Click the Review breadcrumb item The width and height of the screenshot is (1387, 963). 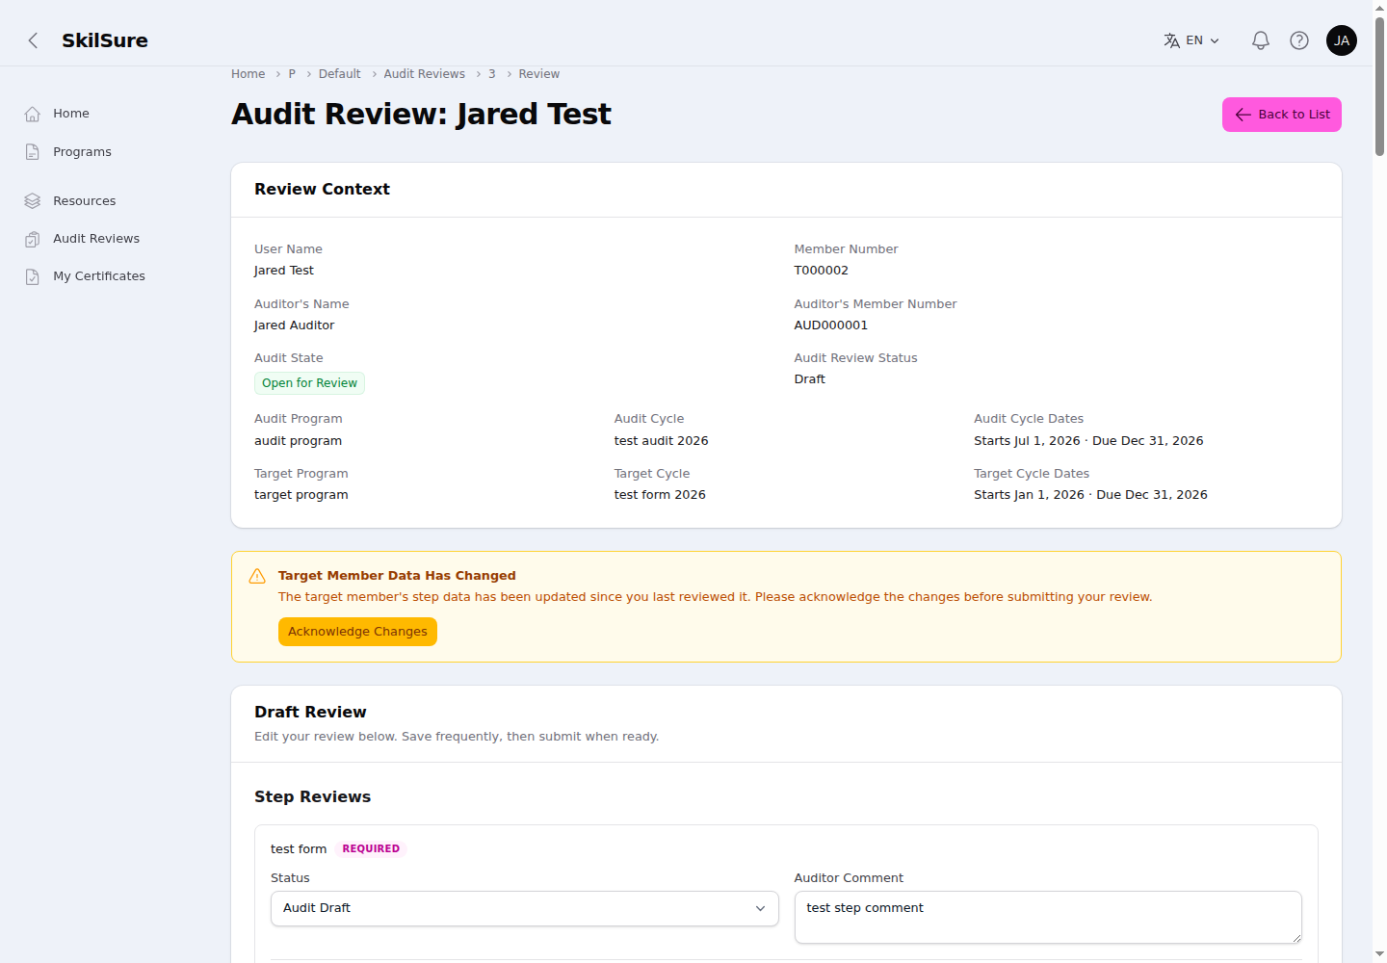pos(538,74)
